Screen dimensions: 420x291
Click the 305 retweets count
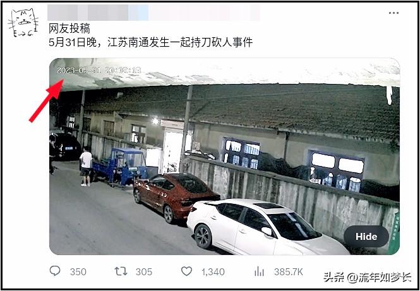click(x=144, y=272)
